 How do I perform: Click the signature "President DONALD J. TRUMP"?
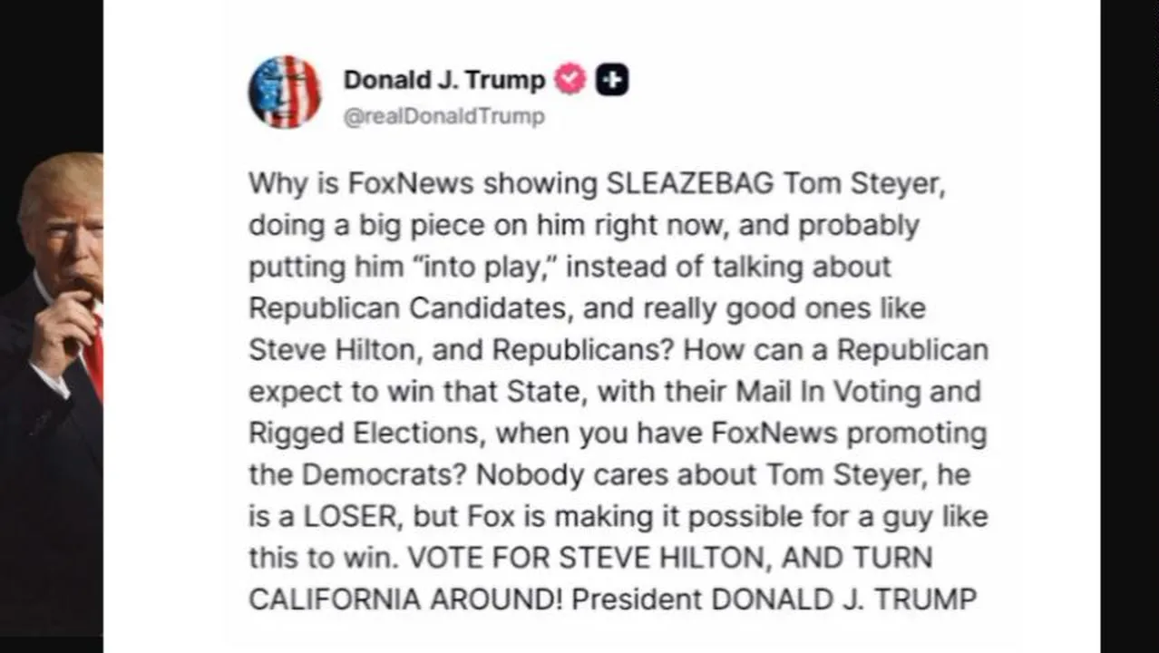774,599
